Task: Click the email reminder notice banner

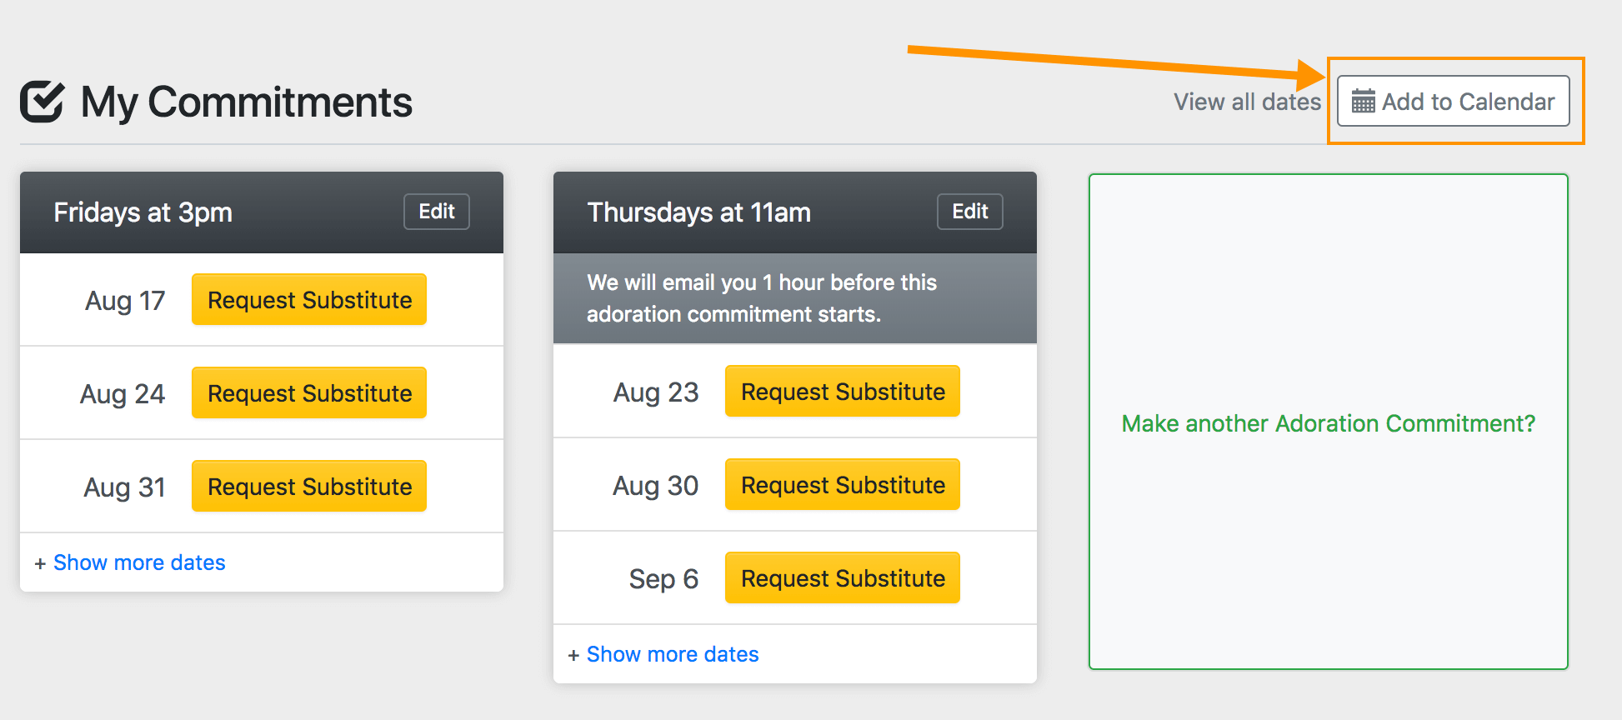Action: [x=762, y=298]
